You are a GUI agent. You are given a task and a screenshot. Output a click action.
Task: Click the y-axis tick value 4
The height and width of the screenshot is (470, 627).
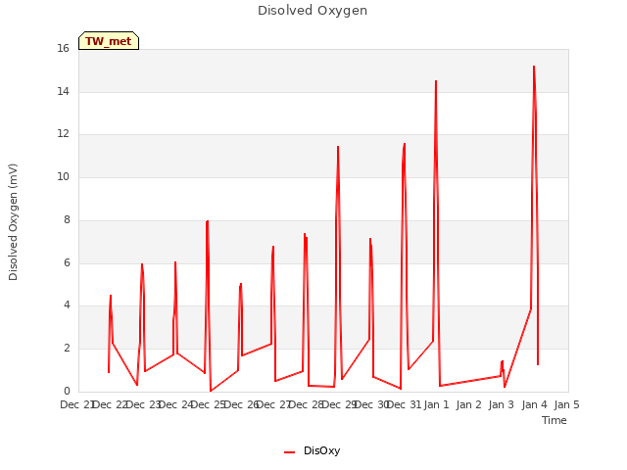click(x=67, y=305)
